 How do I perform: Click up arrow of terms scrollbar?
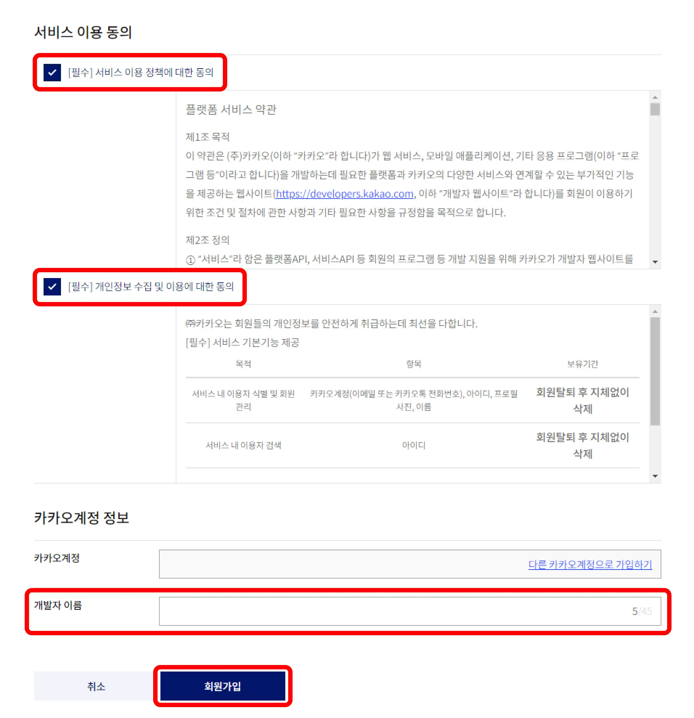[655, 97]
